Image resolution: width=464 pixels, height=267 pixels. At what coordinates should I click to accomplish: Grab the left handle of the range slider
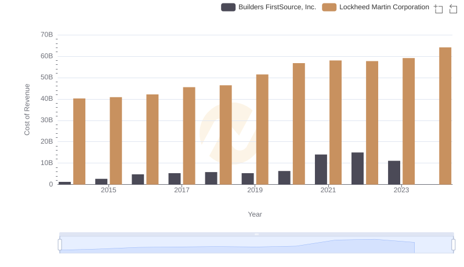pyautogui.click(x=60, y=245)
